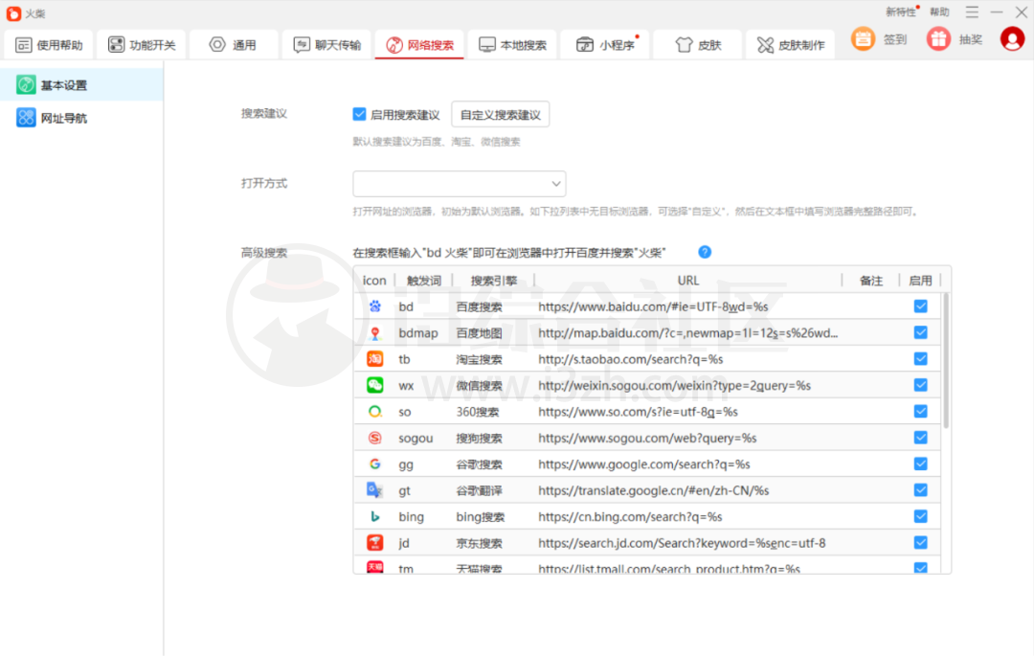
Task: Click the WeChat icon in wx row
Action: point(374,385)
